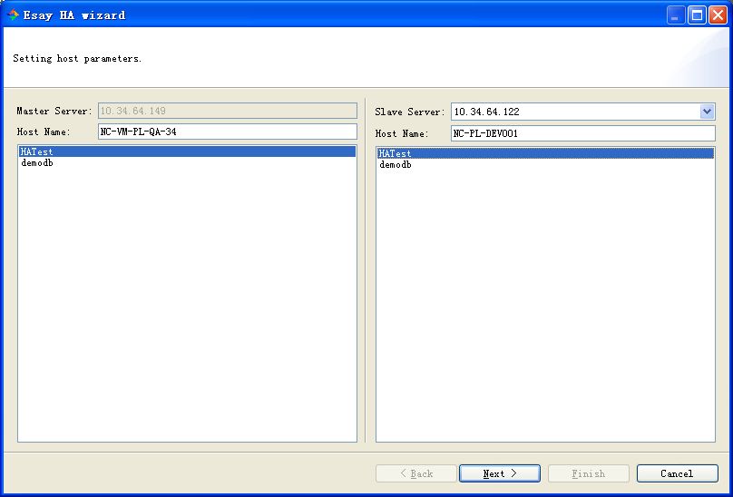Click the divider between master and slave panels

[366, 272]
